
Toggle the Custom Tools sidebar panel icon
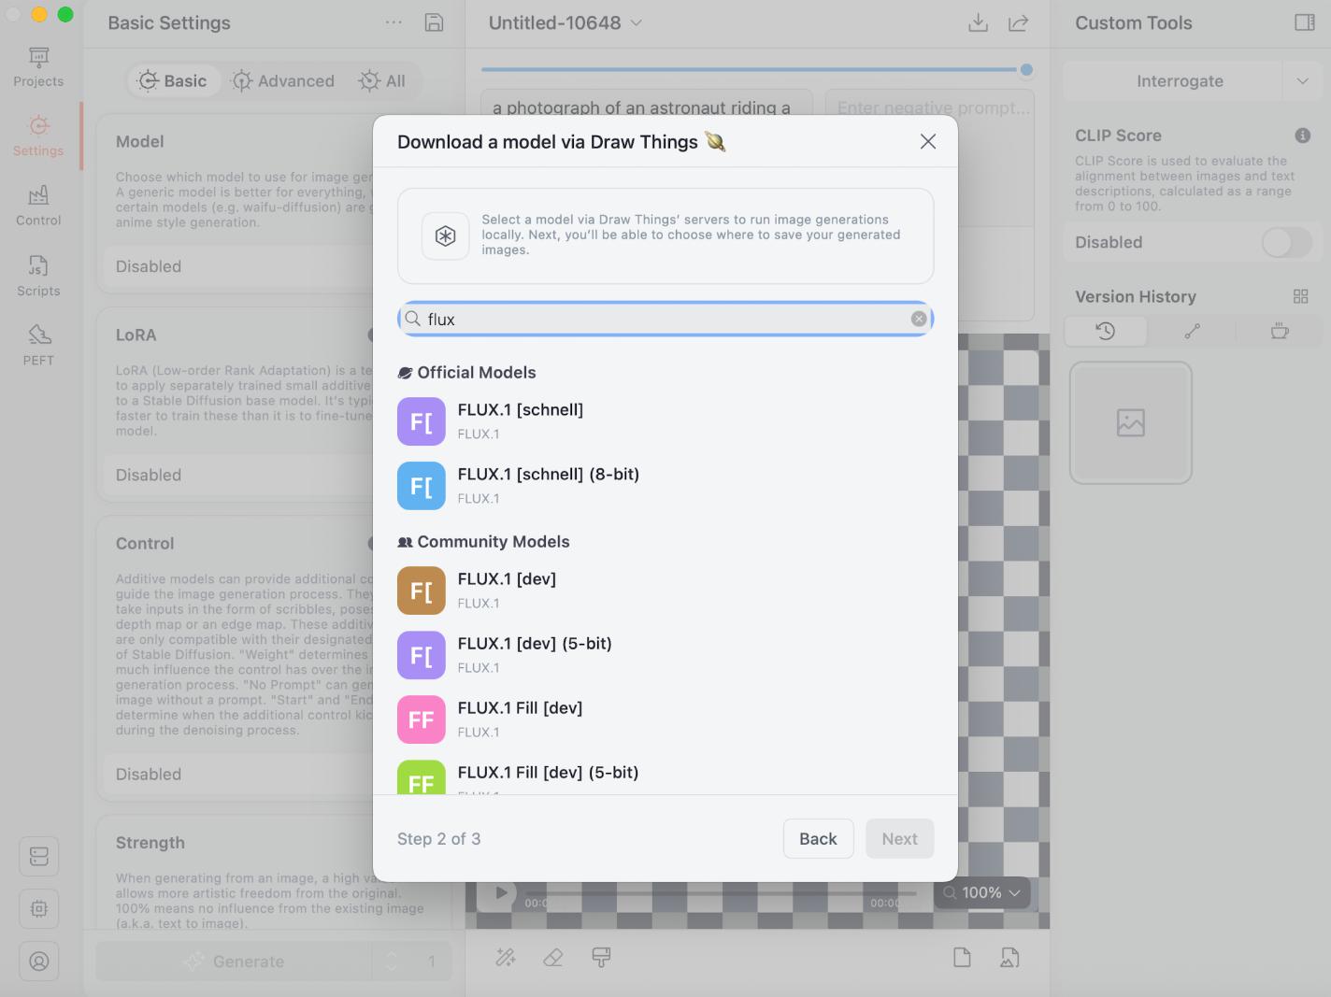1305,22
